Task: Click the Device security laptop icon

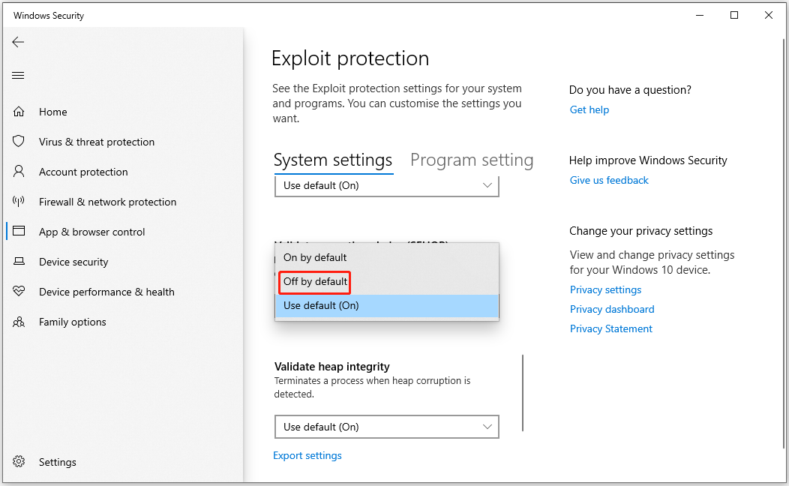Action: (19, 262)
